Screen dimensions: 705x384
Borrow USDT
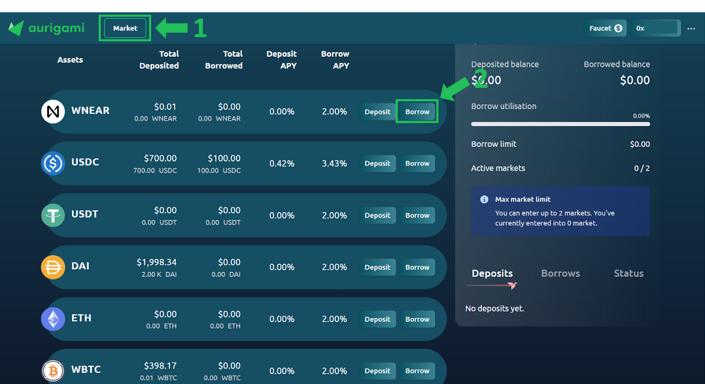[x=417, y=215]
